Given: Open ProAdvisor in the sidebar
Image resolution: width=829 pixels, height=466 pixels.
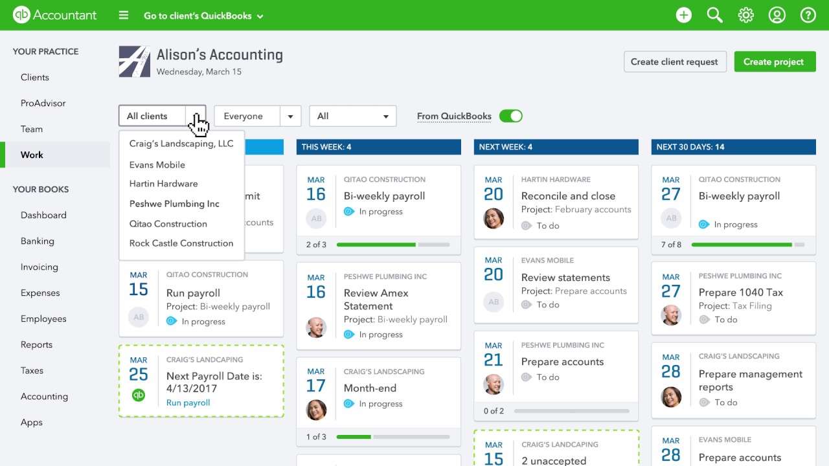Looking at the screenshot, I should coord(43,103).
